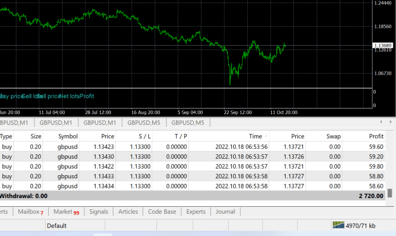Click the Default profile in status bar
This screenshot has width=396, height=236.
(56, 226)
